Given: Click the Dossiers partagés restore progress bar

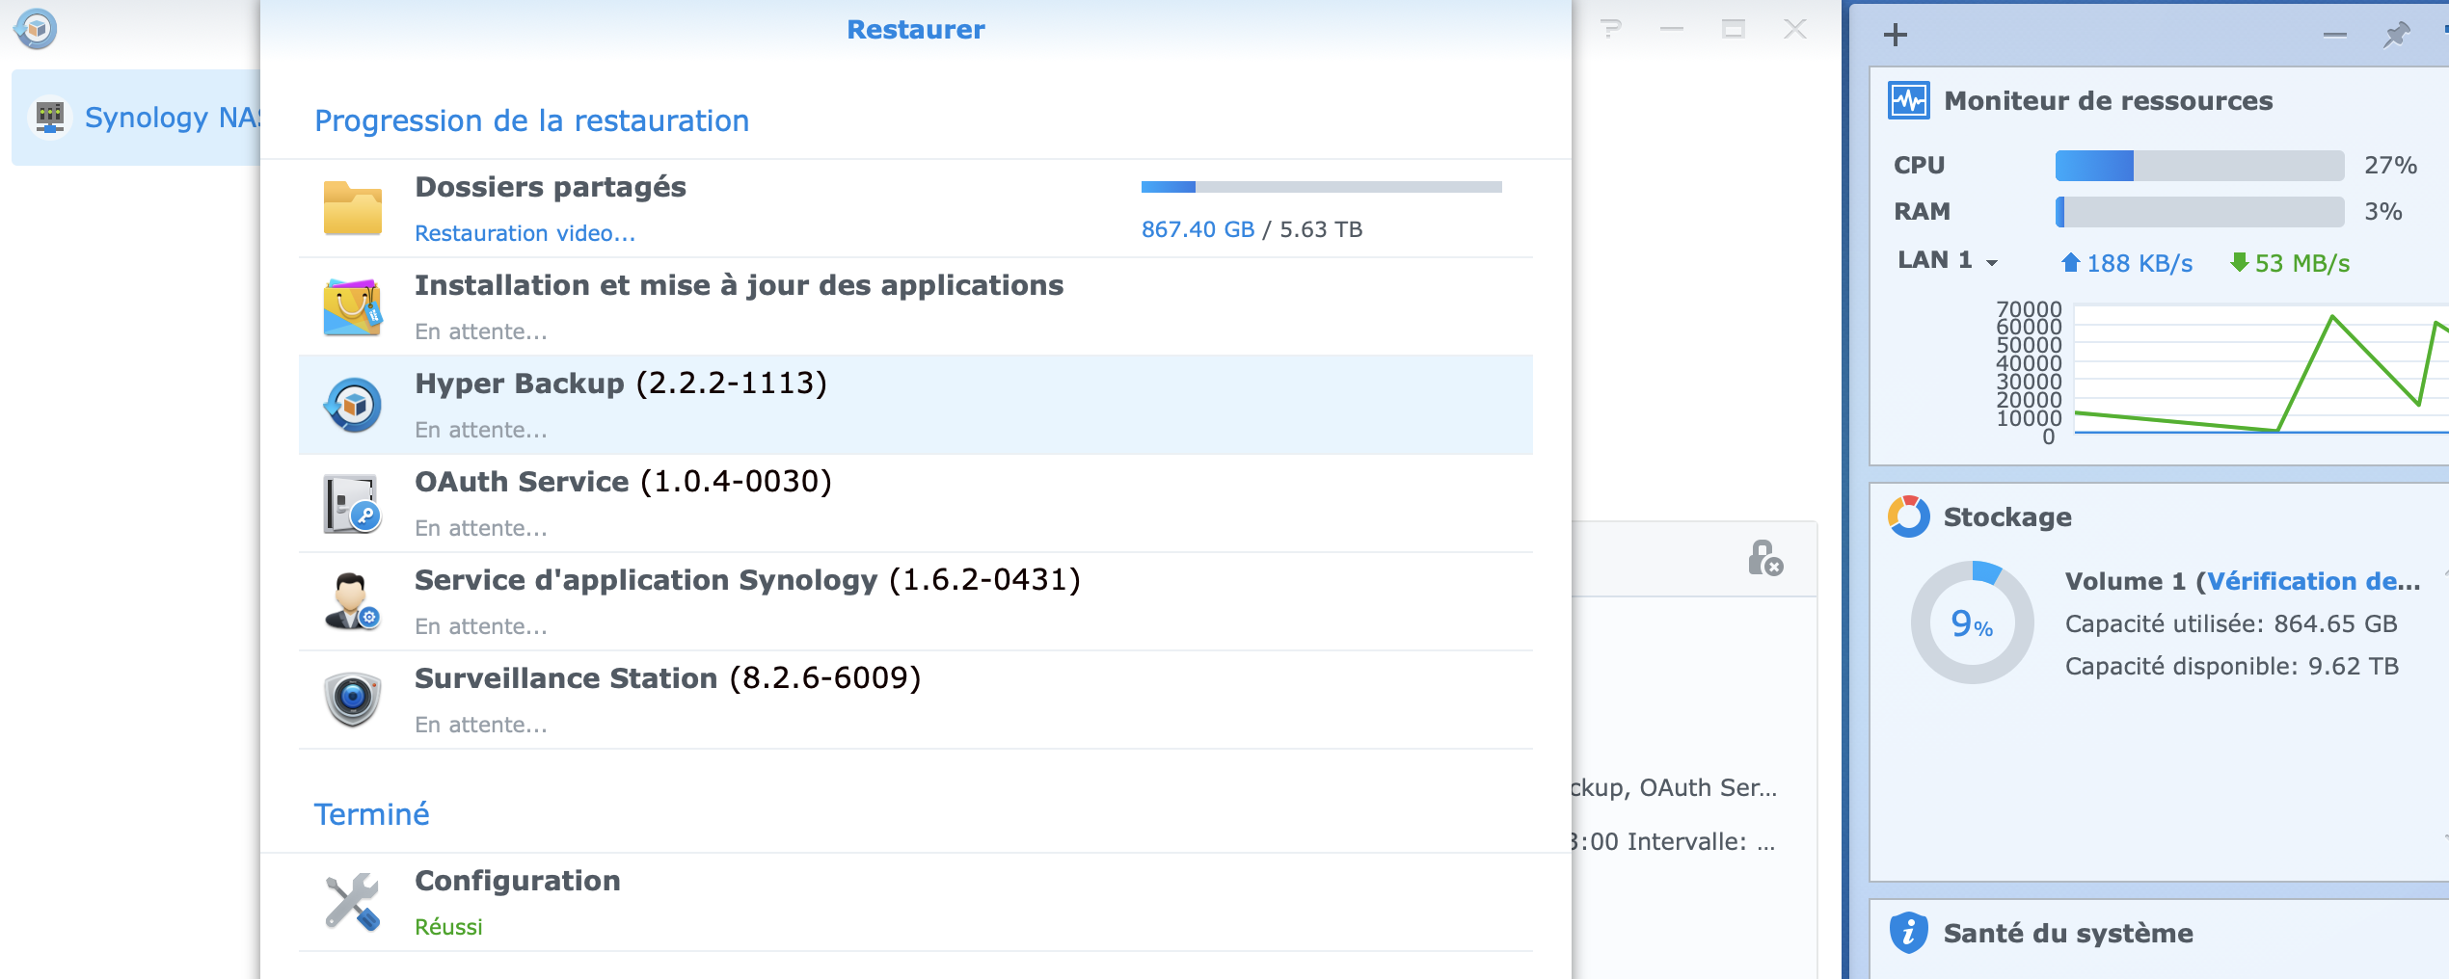Looking at the screenshot, I should point(1322,187).
